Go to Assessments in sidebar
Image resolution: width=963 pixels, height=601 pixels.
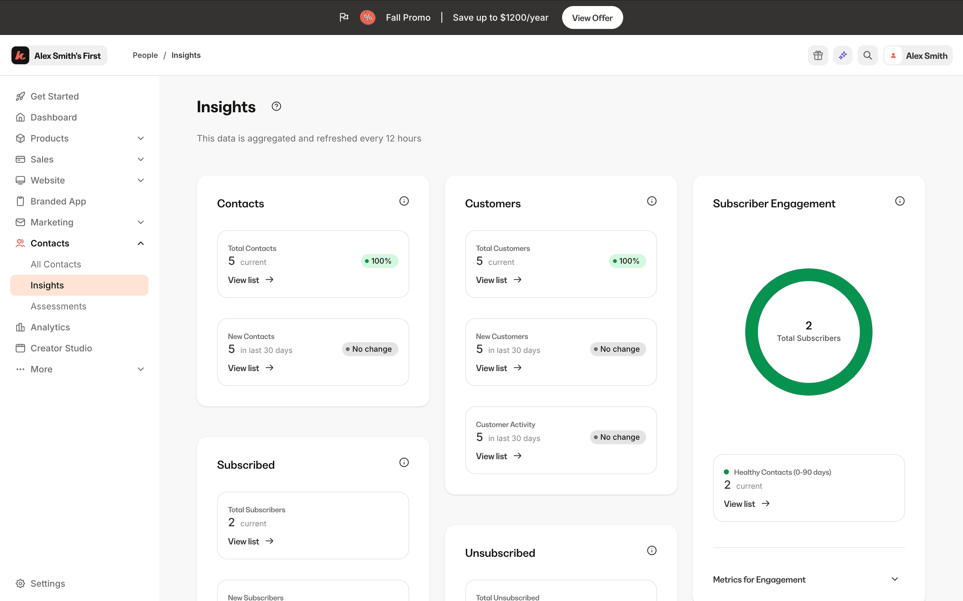click(x=59, y=306)
